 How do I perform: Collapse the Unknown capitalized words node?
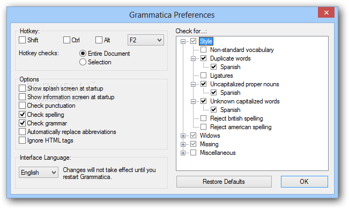click(x=193, y=101)
